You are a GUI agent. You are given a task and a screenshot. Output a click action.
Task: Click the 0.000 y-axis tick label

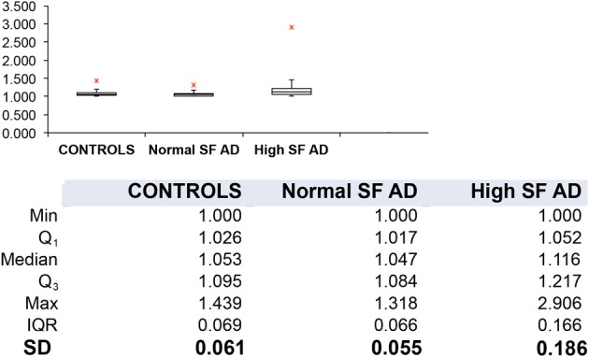click(23, 133)
